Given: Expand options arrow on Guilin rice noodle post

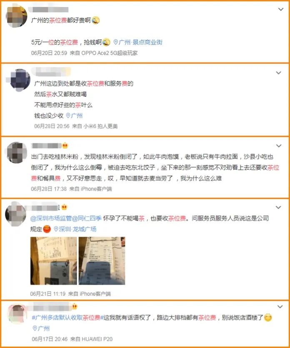Looking at the screenshot, I should pyautogui.click(x=279, y=146).
